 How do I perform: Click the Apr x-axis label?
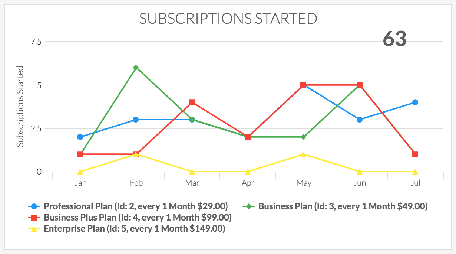click(248, 183)
